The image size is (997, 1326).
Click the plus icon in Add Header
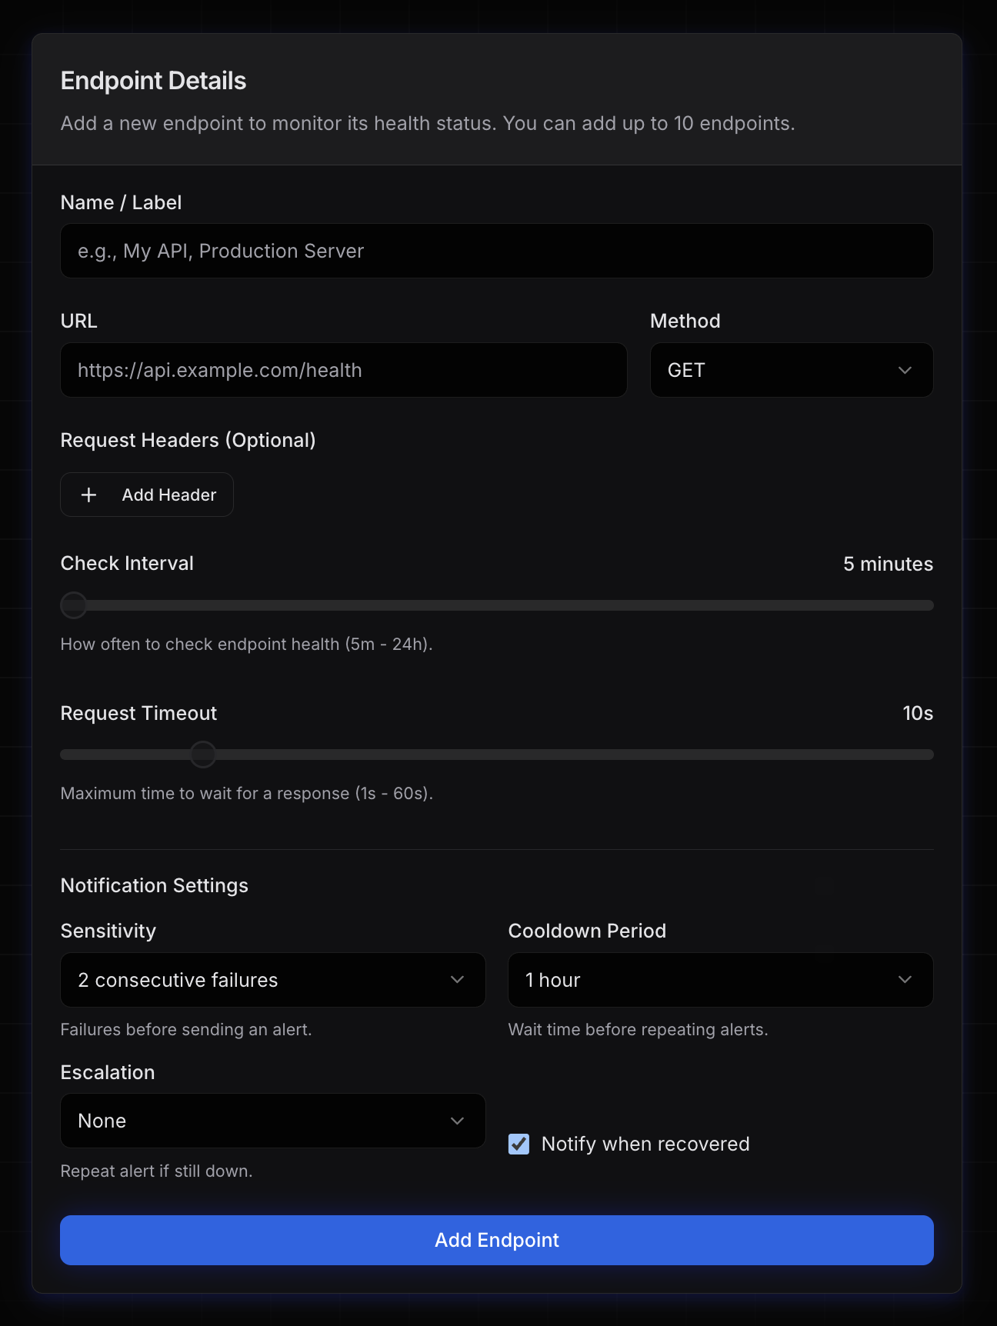point(89,495)
